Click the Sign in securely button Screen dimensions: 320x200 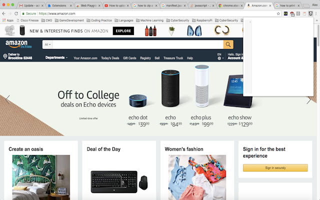click(x=275, y=168)
